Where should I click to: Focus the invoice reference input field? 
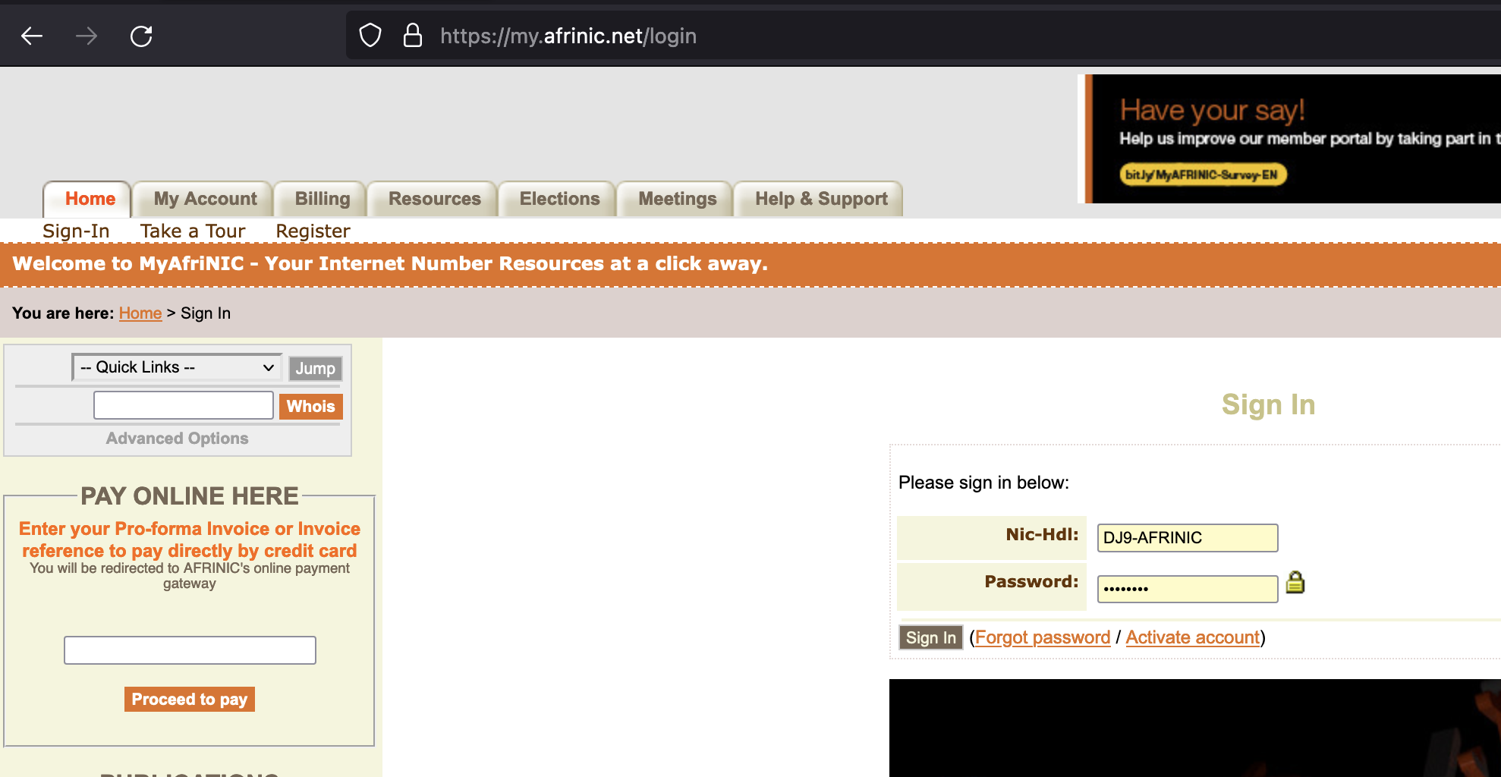pyautogui.click(x=190, y=650)
